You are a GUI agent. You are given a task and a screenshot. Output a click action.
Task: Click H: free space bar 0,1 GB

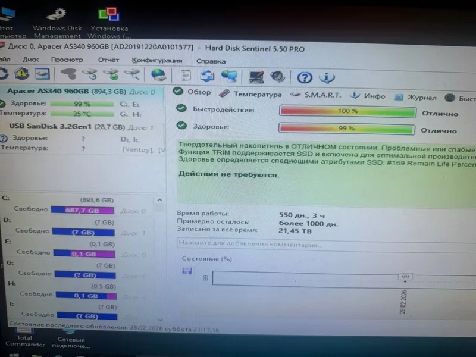(86, 296)
